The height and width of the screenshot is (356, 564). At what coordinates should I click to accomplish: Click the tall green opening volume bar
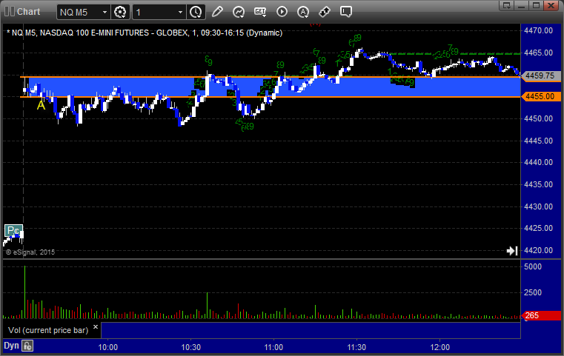click(x=24, y=292)
